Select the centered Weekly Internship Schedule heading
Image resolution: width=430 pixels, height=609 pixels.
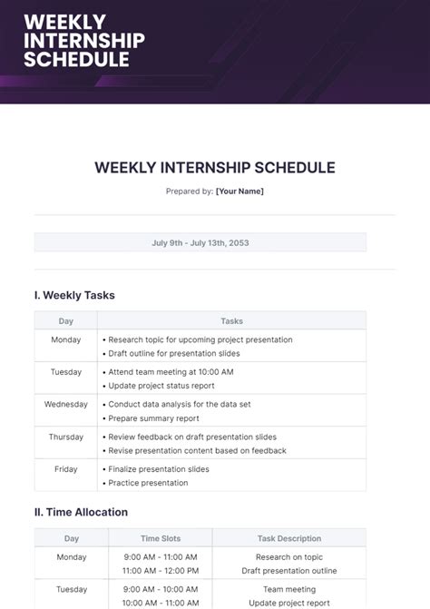click(215, 168)
